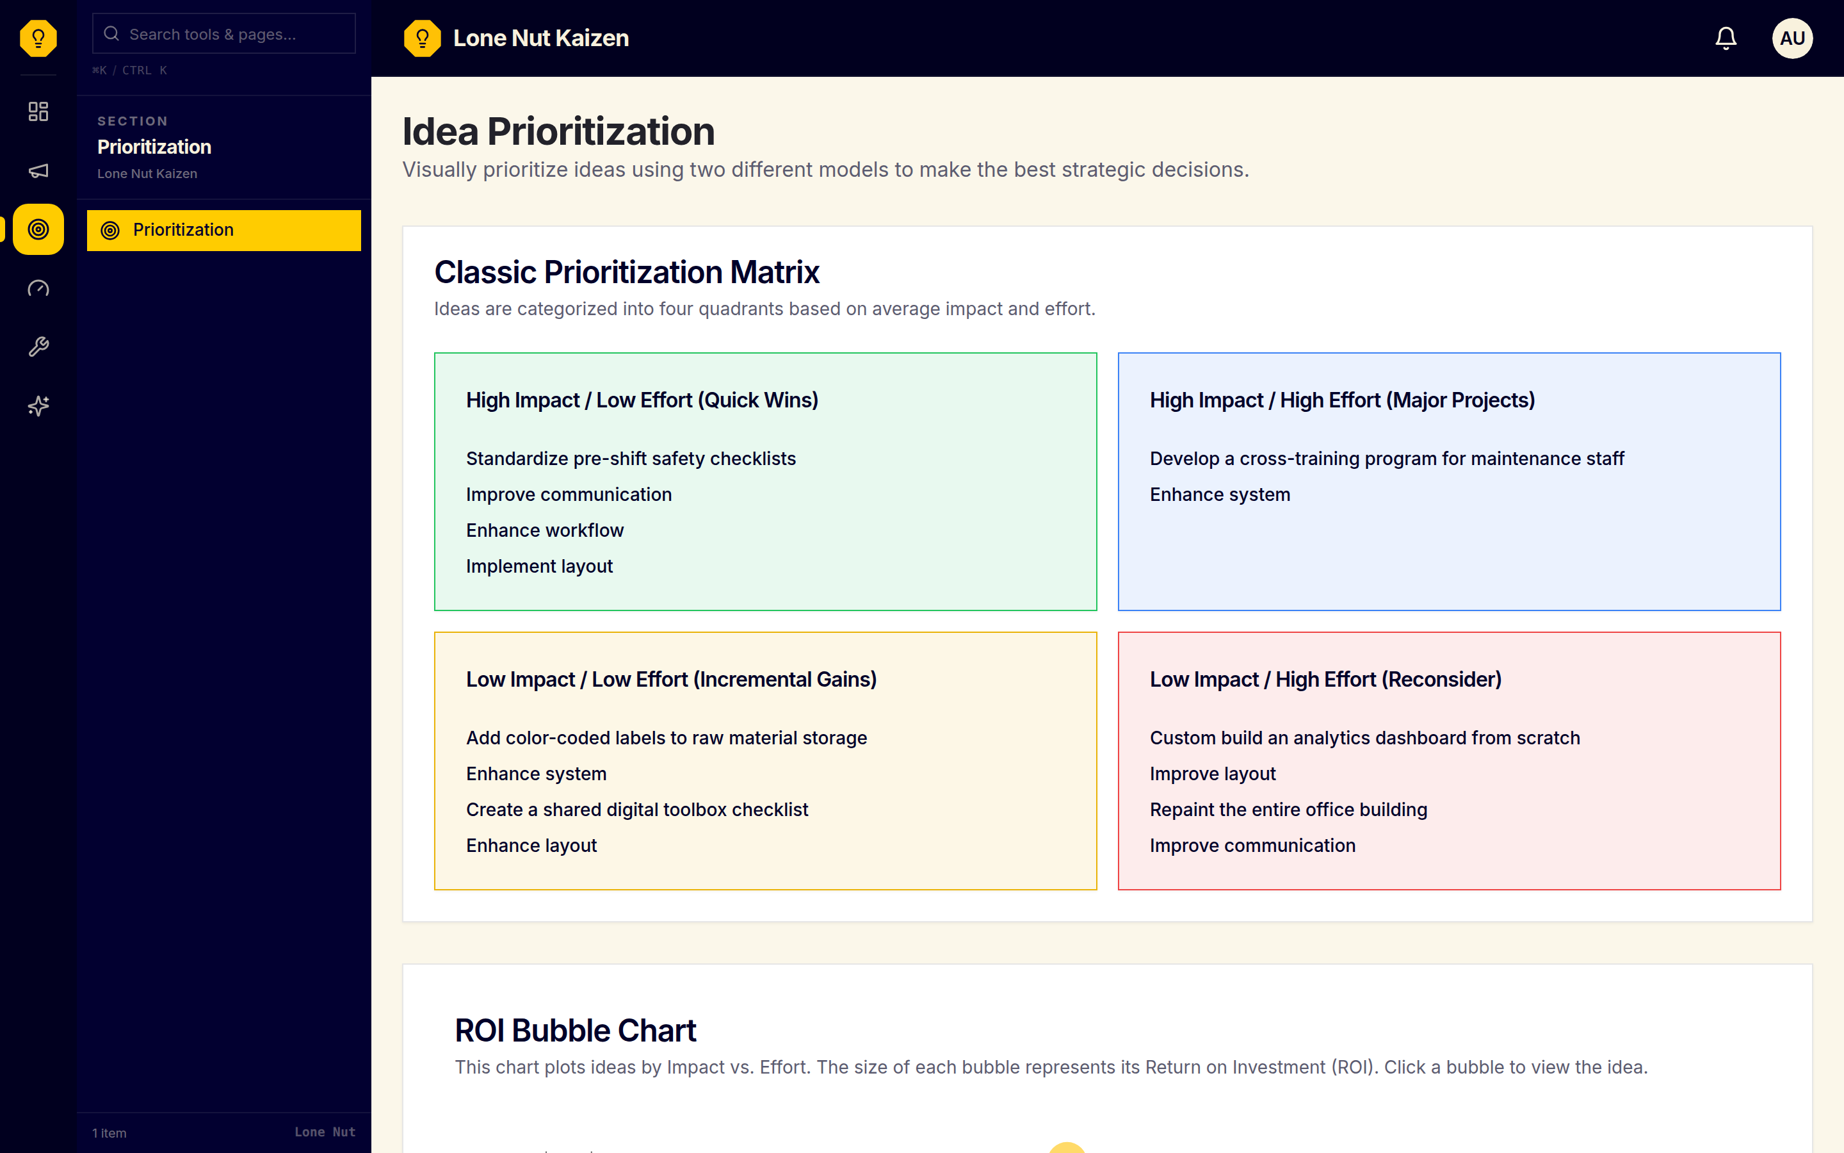Open idea Custom build an analytics dashboard

pos(1364,737)
